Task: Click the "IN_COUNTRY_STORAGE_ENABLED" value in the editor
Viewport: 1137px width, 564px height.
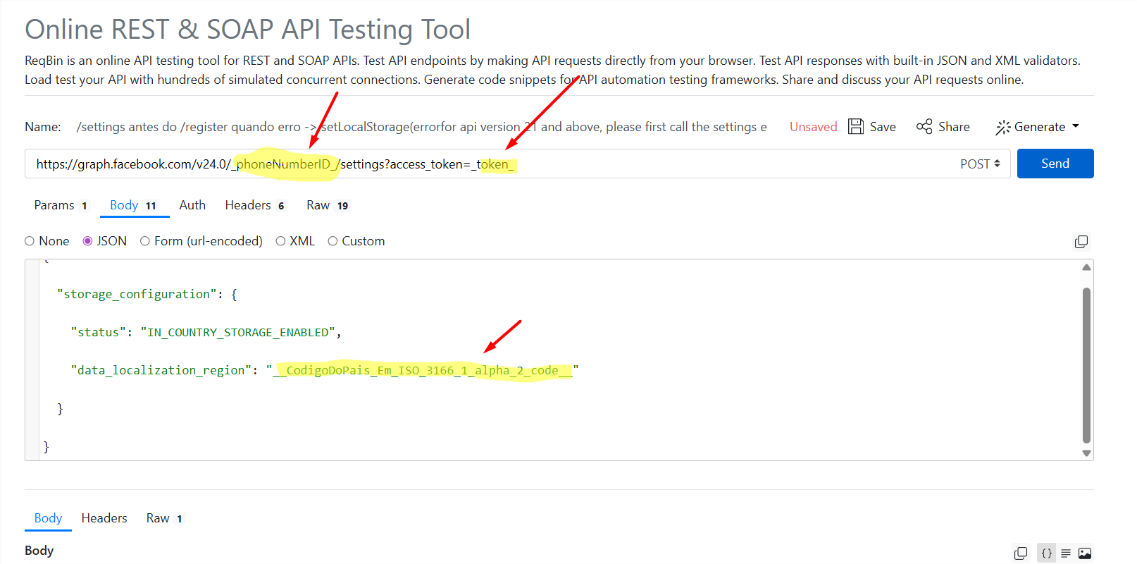Action: click(x=238, y=332)
